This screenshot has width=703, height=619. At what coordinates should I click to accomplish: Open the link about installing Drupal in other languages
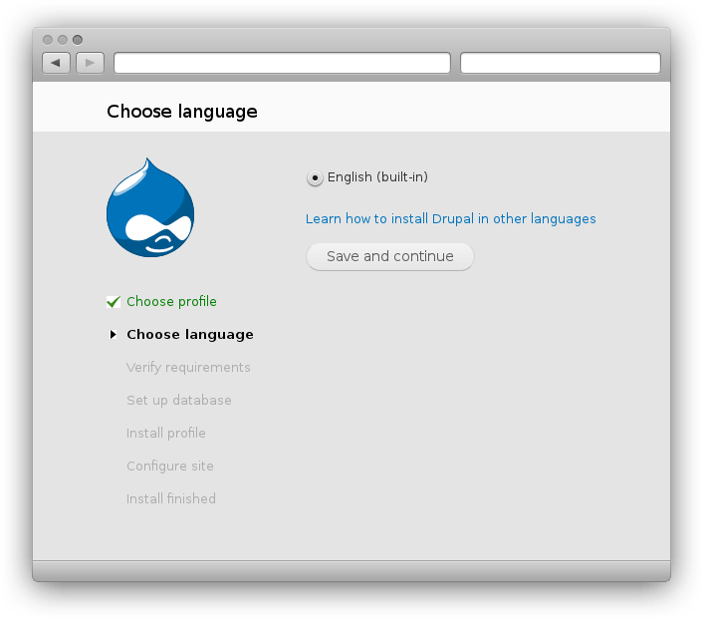(x=451, y=218)
